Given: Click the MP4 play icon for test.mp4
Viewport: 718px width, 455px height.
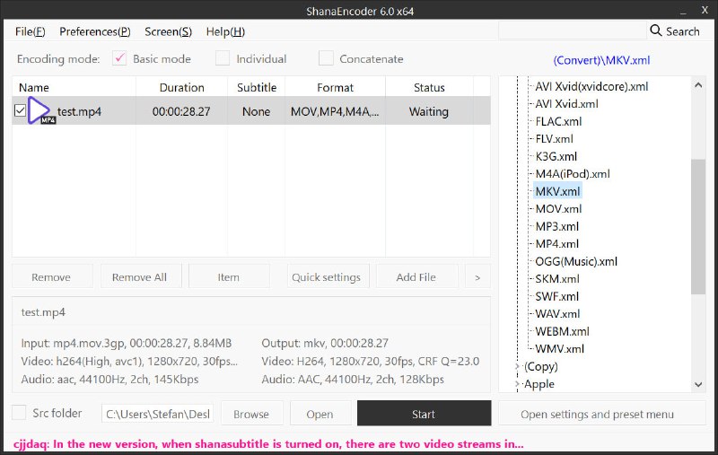Looking at the screenshot, I should coord(39,111).
